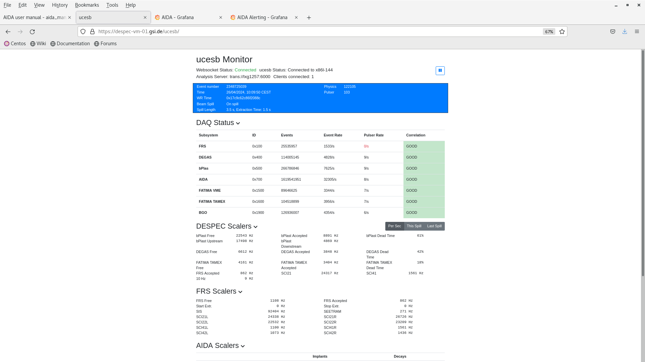Close the AIDA user manual tab

pyautogui.click(x=70, y=17)
